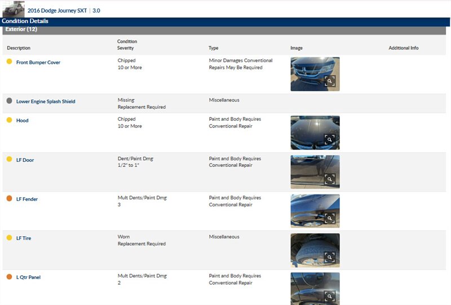Enlarge the Hood photo via magnifier icon
This screenshot has height=305, width=451.
coord(330,140)
